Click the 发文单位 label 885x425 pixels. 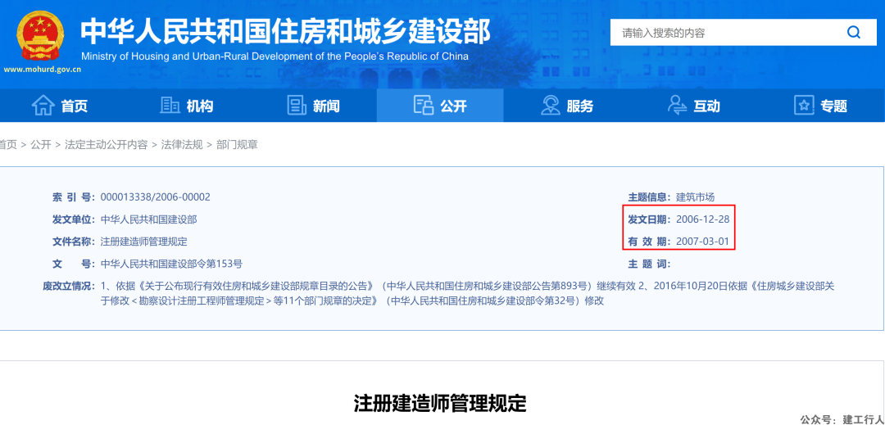[x=75, y=219]
